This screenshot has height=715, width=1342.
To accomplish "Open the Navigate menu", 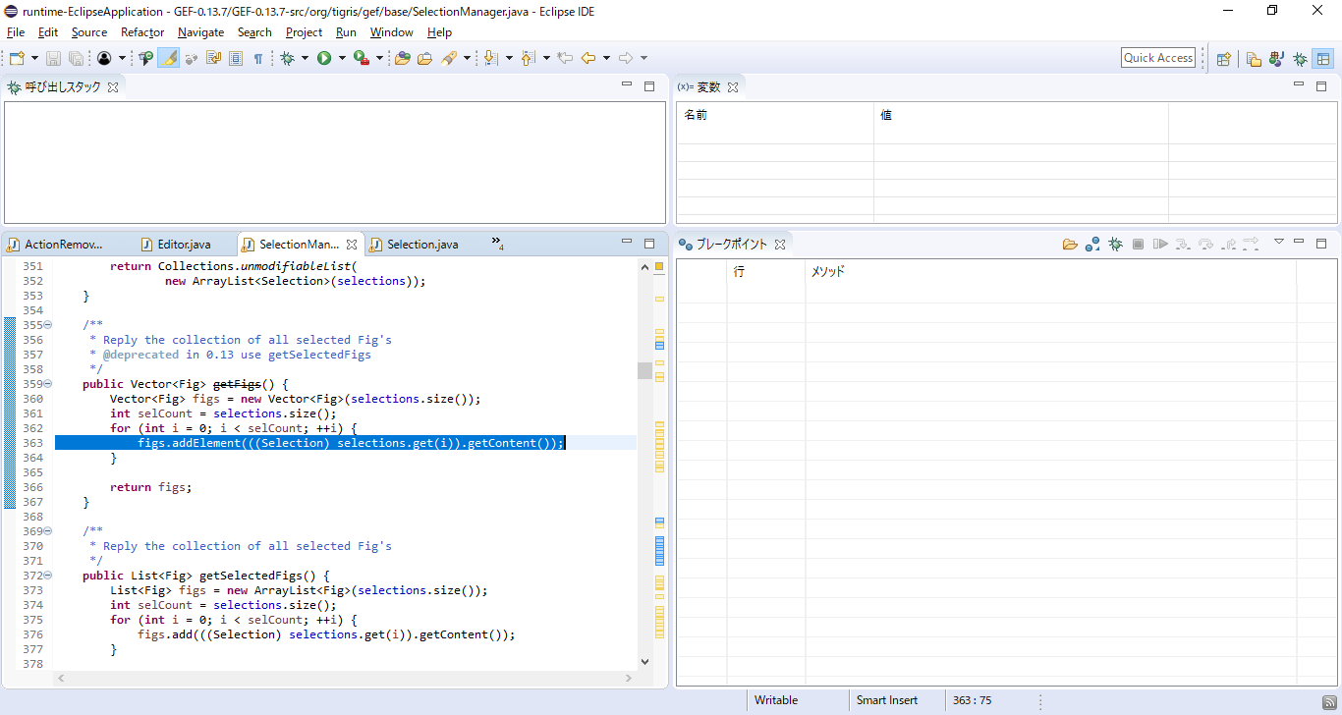I will point(200,32).
